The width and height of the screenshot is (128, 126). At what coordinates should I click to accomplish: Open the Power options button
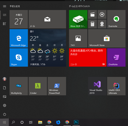[x=5, y=114]
